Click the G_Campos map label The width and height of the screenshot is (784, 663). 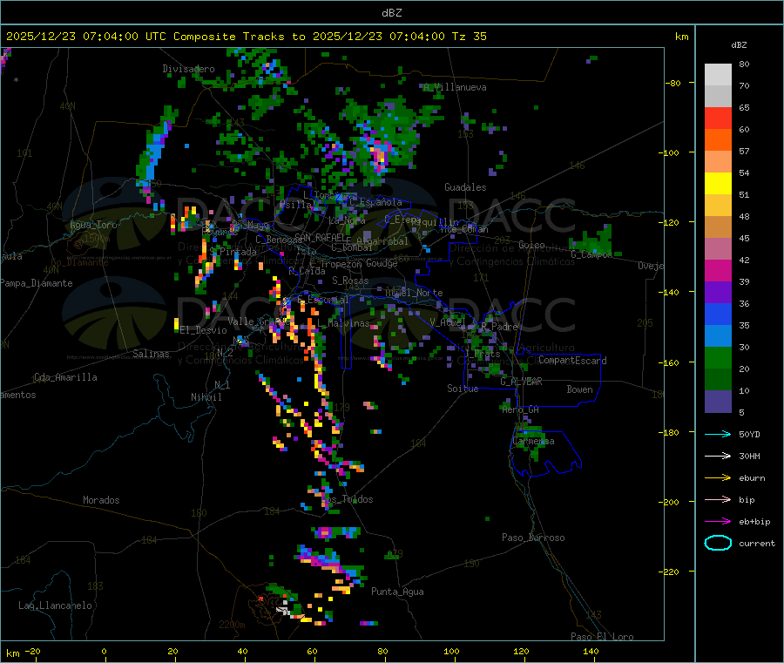click(x=591, y=254)
